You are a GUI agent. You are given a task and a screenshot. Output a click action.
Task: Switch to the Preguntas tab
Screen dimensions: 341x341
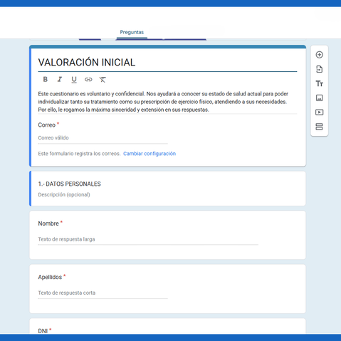tap(132, 32)
